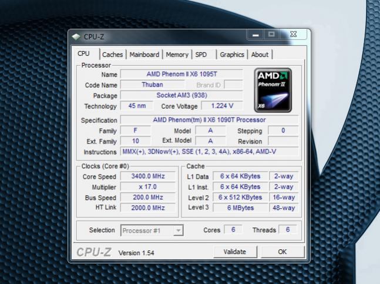380x284 pixels.
Task: Click the L1 Data value '6 x 64 KBytes'
Action: (x=240, y=176)
